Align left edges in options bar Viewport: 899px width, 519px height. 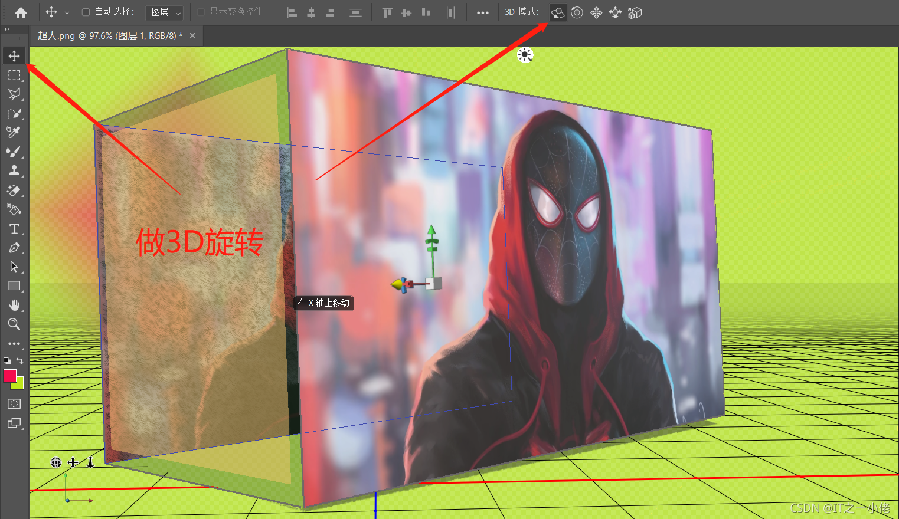[x=292, y=12]
